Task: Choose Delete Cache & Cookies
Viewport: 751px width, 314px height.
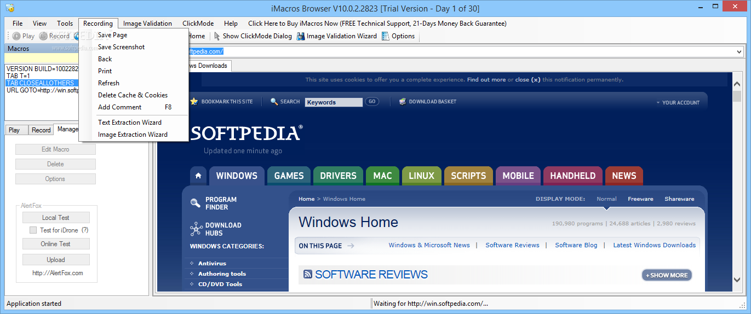Action: click(x=134, y=95)
